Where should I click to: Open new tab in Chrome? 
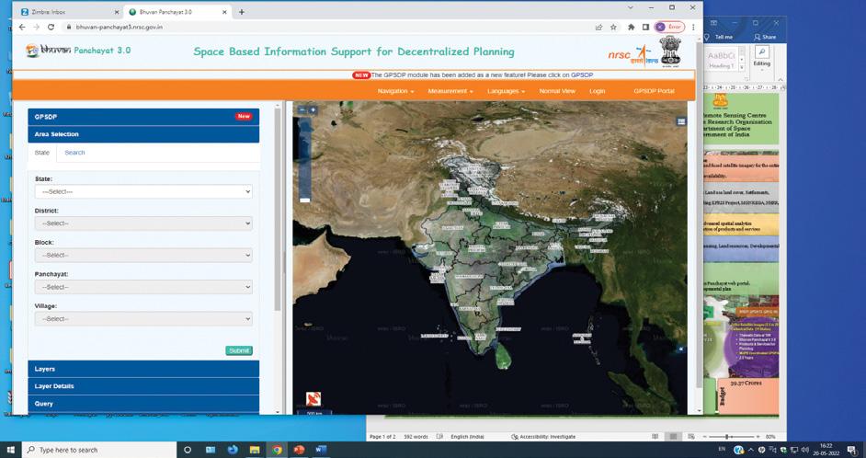(242, 12)
